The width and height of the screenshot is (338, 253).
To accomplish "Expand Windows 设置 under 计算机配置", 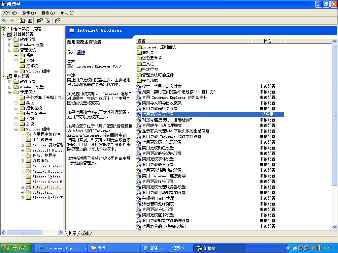I will click(10, 45).
